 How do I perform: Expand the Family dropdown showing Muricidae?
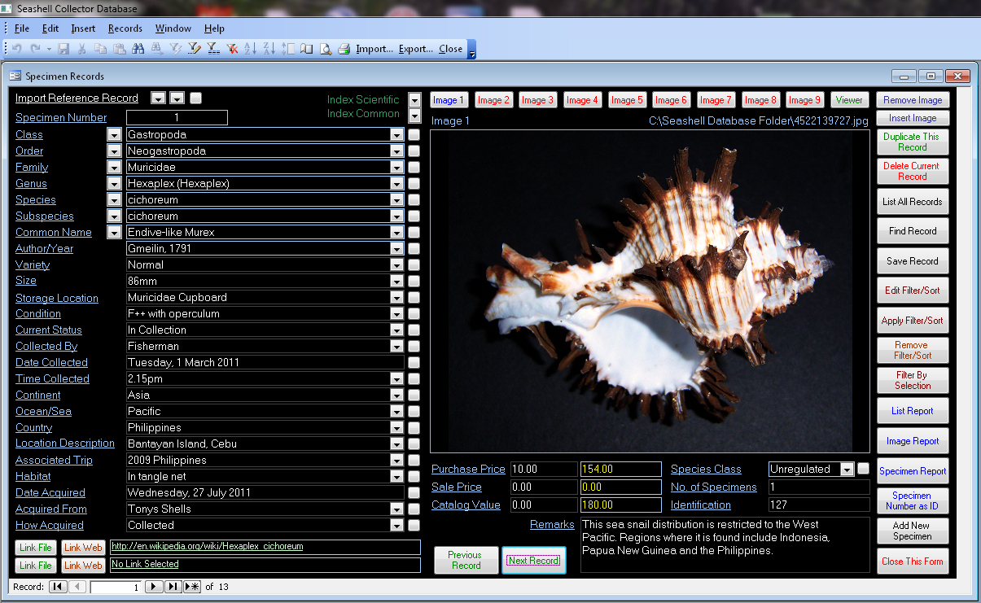pos(396,168)
